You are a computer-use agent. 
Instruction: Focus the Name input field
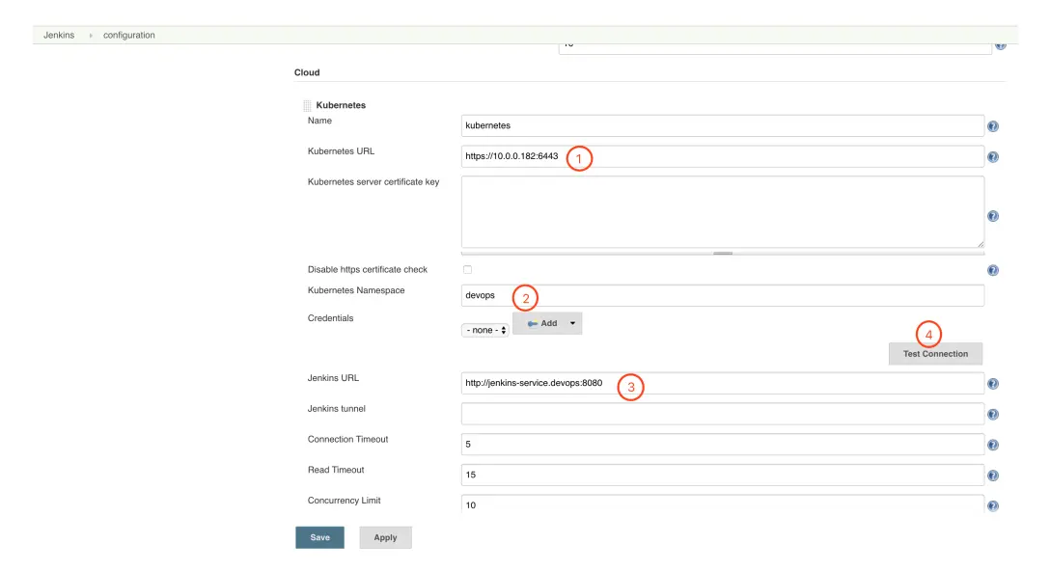723,125
